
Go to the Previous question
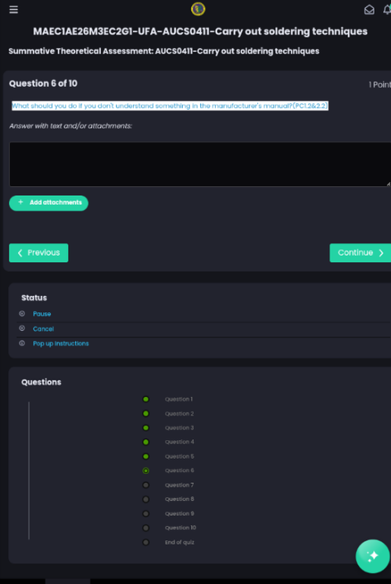38,253
